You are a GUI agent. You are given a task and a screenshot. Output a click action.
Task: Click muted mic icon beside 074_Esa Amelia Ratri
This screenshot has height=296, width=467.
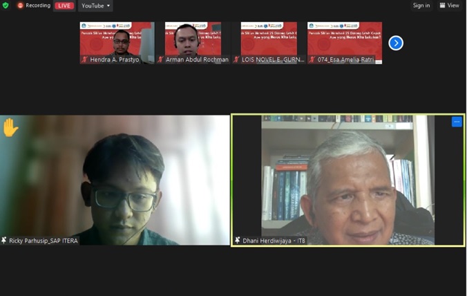[x=312, y=59]
